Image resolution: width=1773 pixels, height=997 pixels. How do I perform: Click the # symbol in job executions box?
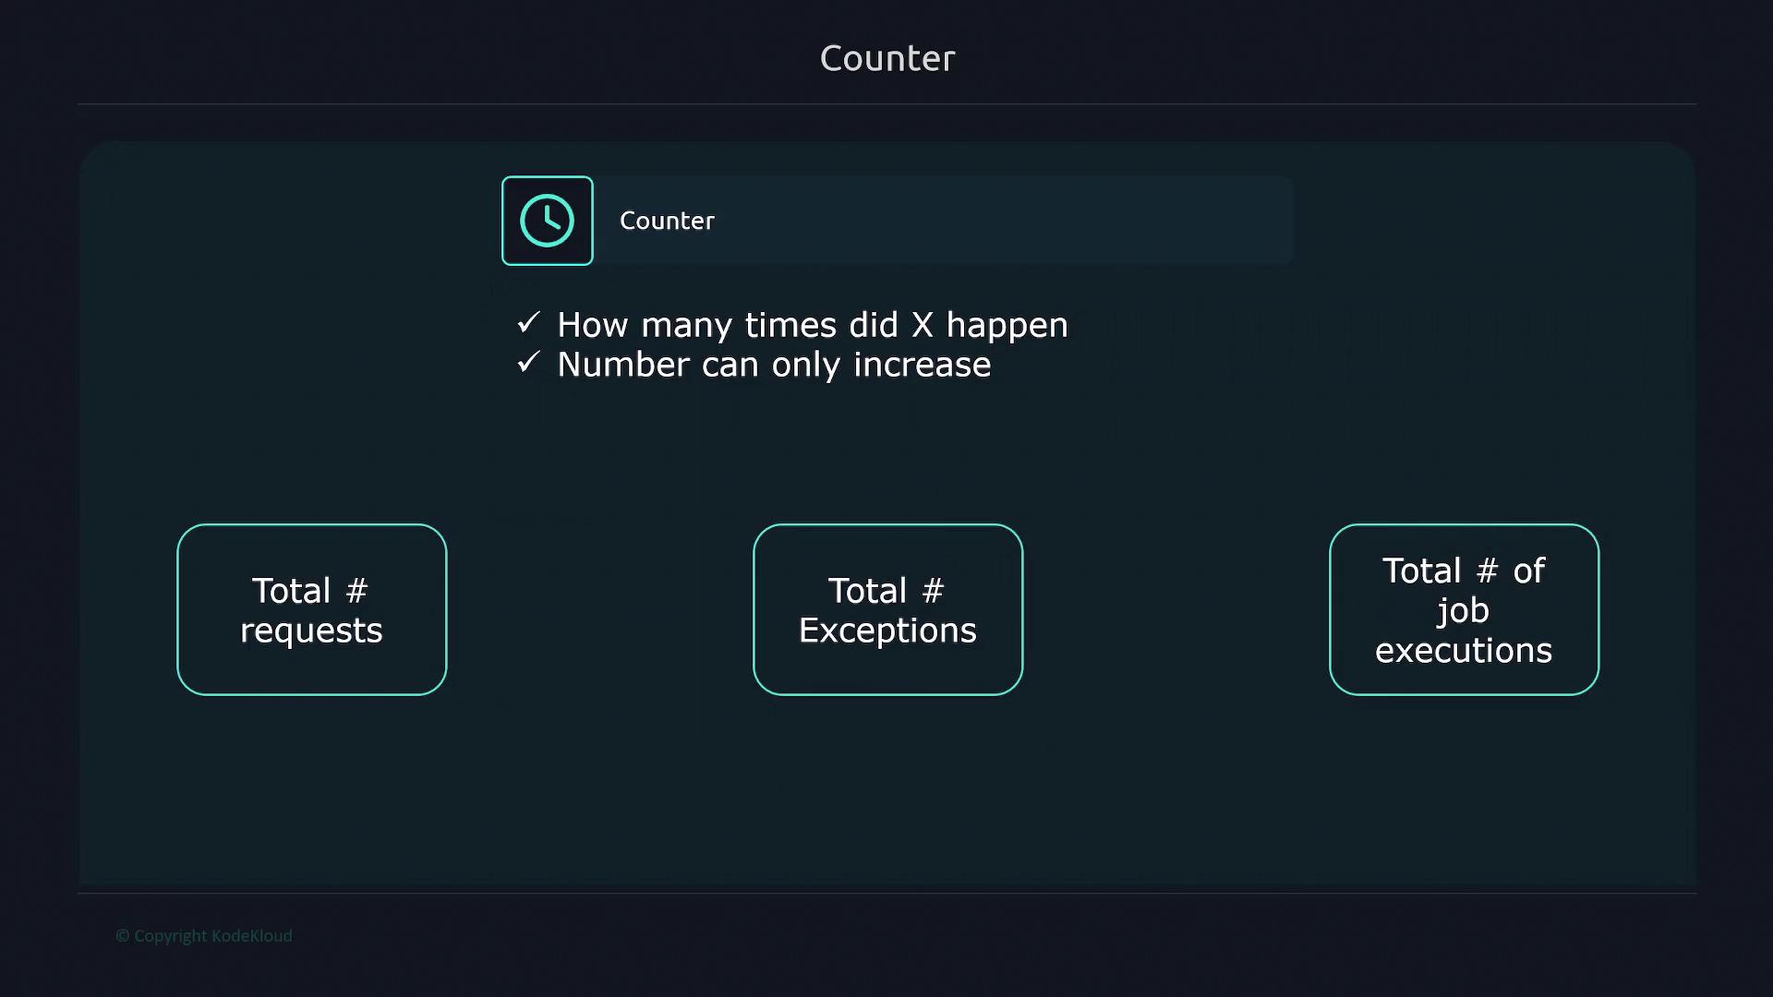coord(1487,571)
